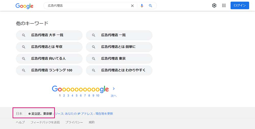Go to results page 10

click(x=98, y=96)
